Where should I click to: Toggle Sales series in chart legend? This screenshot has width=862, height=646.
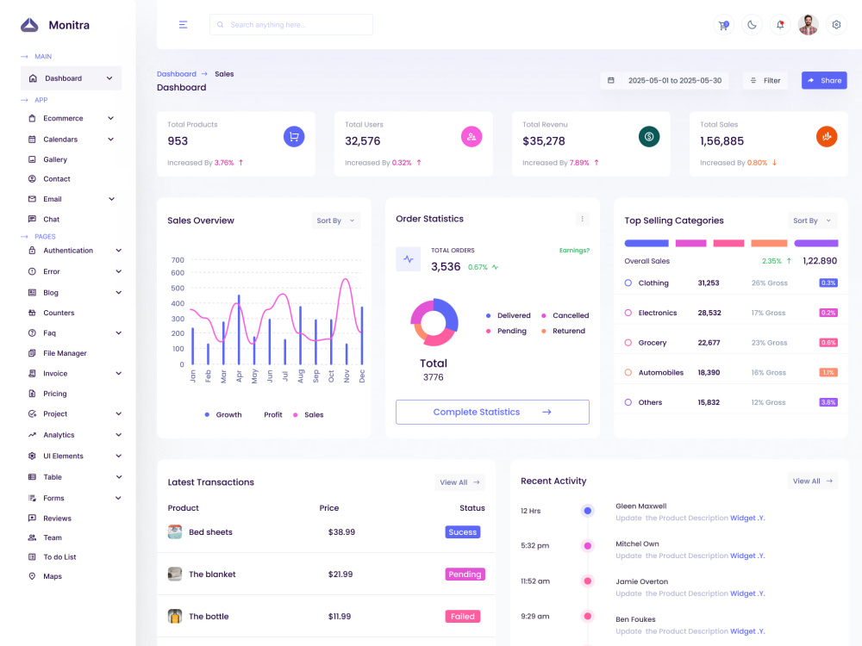[x=309, y=415]
